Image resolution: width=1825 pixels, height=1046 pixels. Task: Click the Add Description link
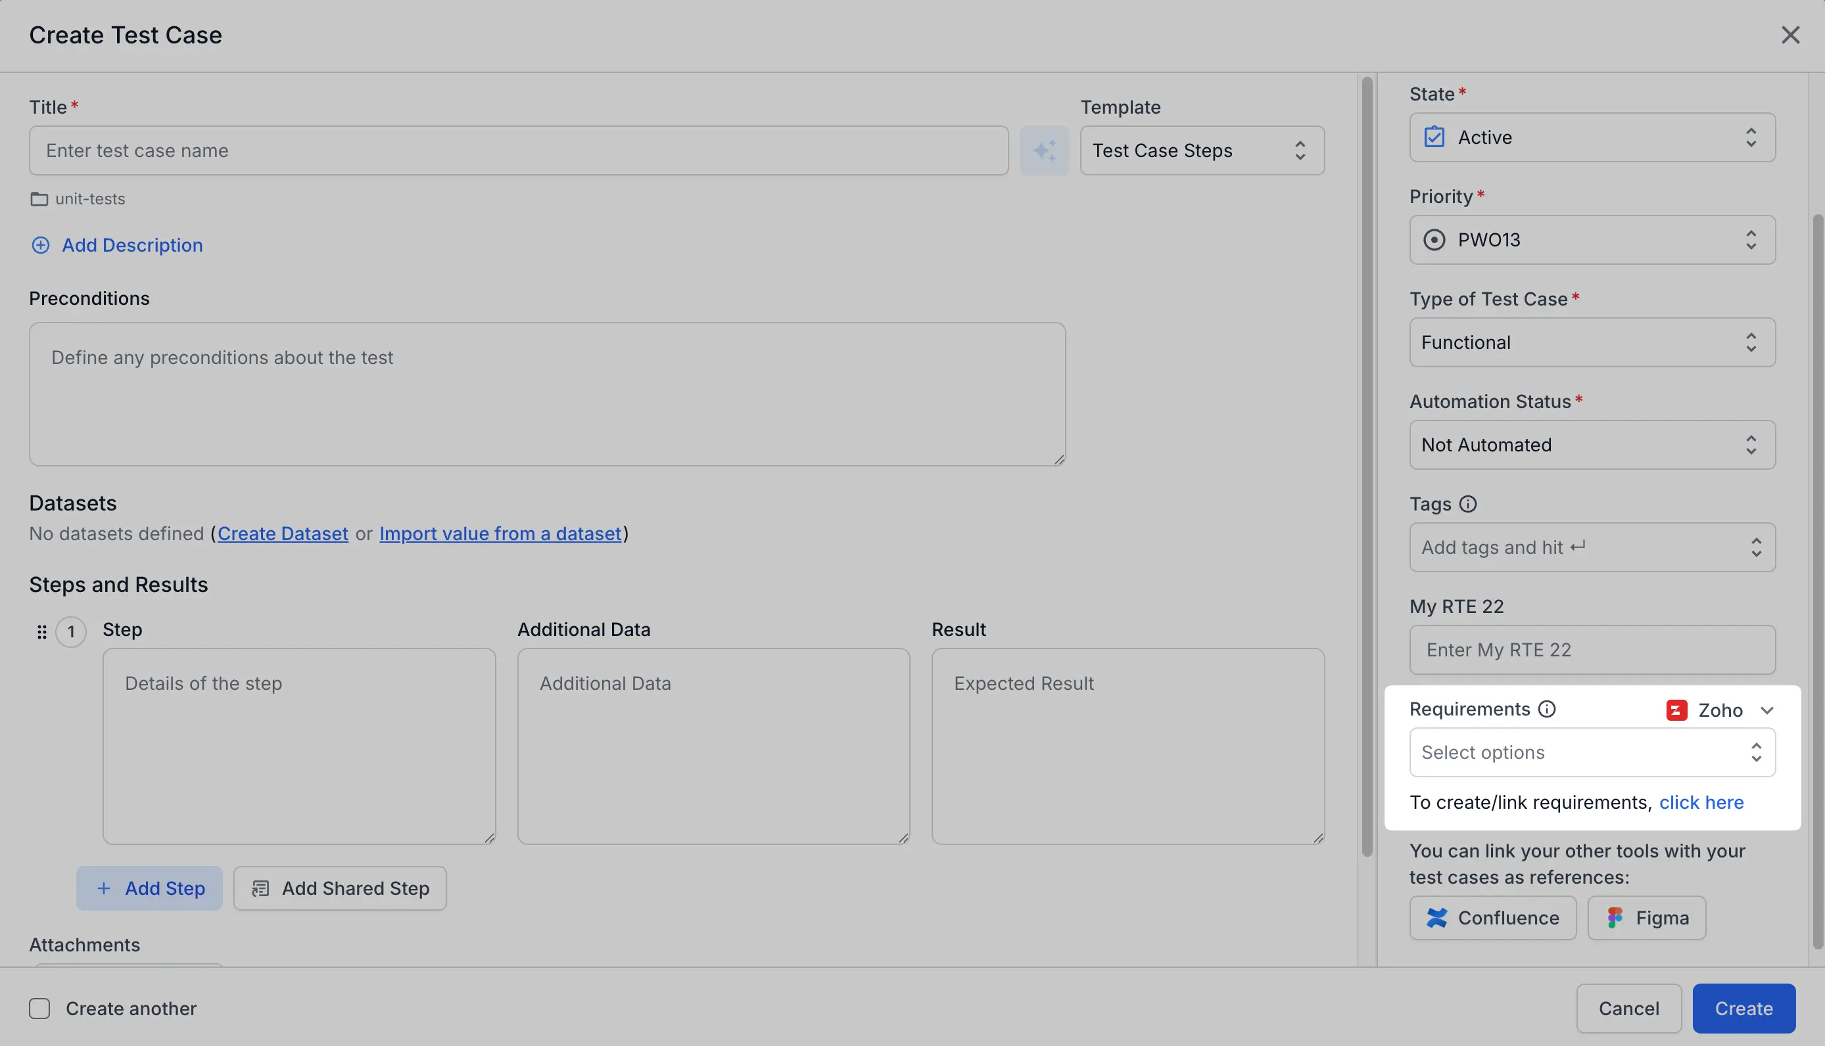pyautogui.click(x=132, y=246)
